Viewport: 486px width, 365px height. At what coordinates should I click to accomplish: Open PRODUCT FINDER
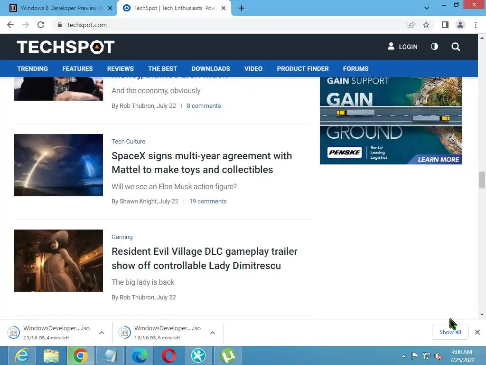[303, 68]
